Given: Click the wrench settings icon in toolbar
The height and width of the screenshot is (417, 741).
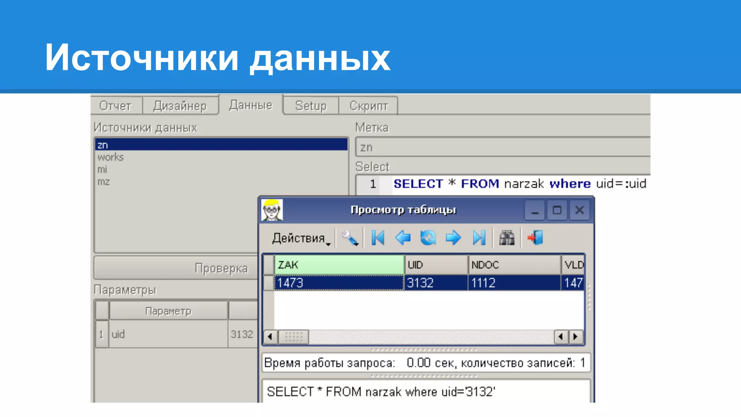Looking at the screenshot, I should click(350, 238).
